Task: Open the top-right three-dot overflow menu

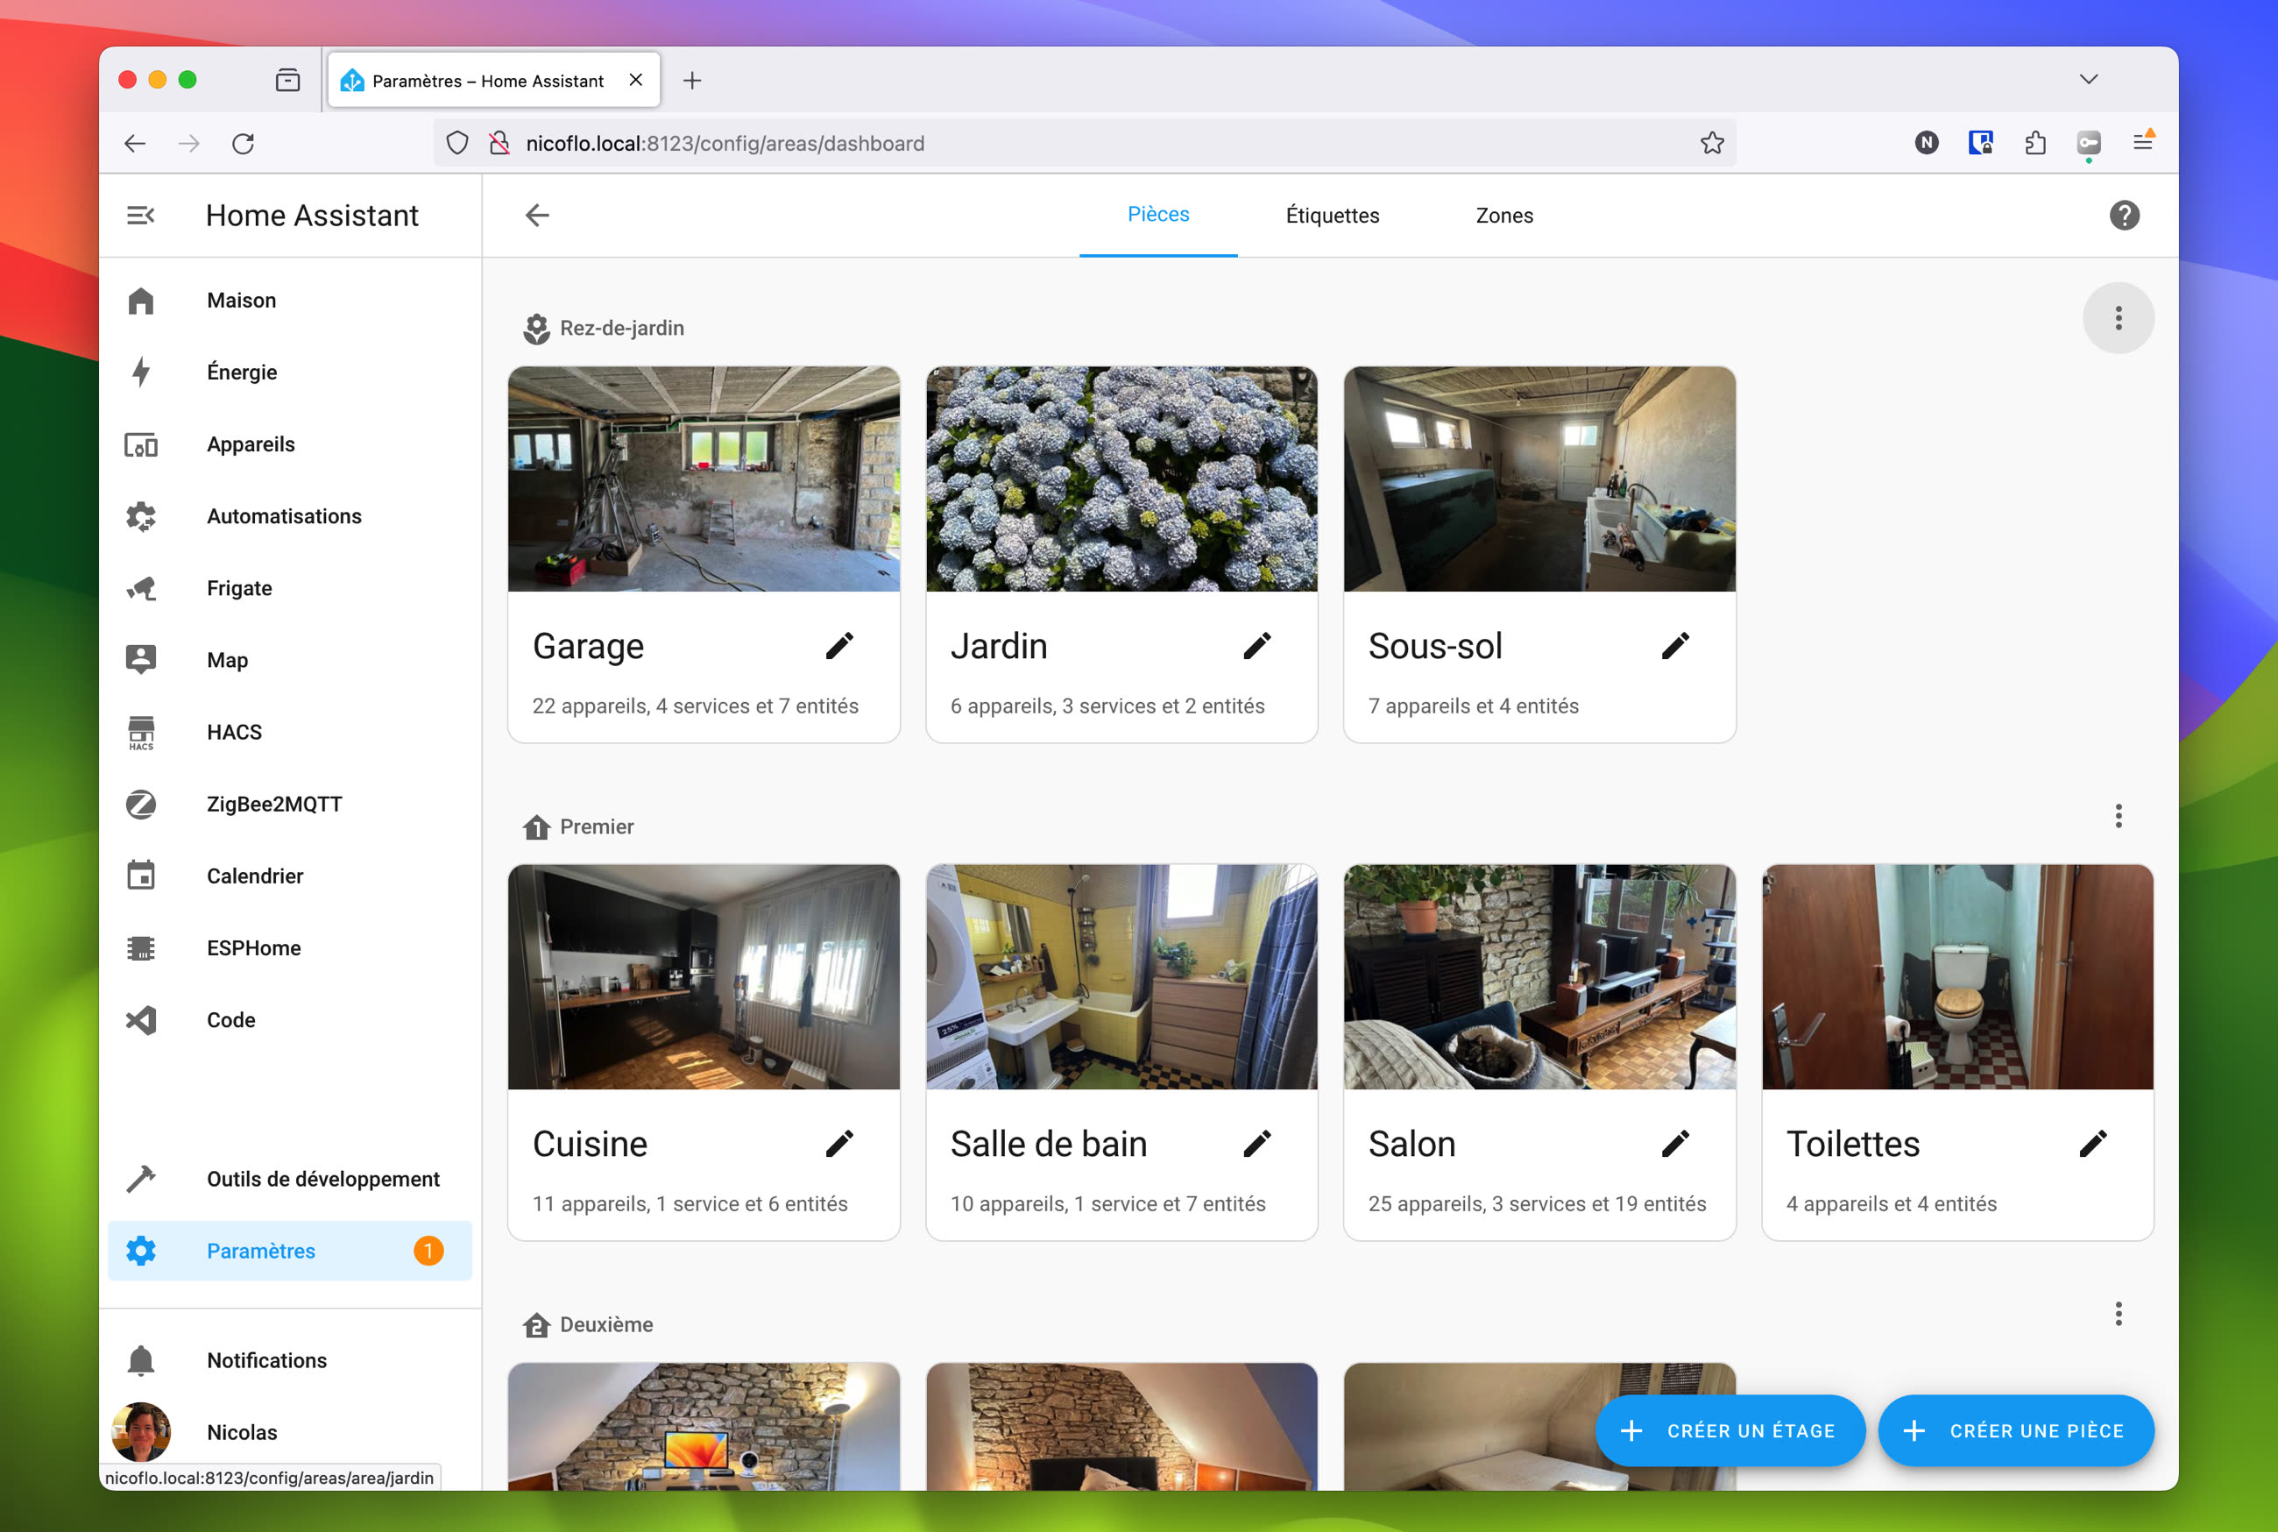Action: click(x=2119, y=317)
